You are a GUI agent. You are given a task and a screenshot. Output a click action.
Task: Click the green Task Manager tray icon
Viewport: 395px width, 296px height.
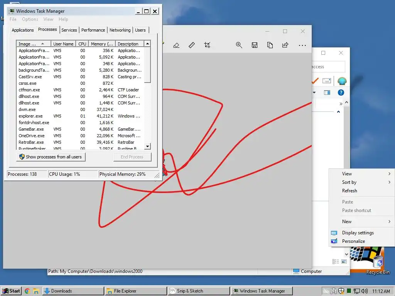pos(349,291)
